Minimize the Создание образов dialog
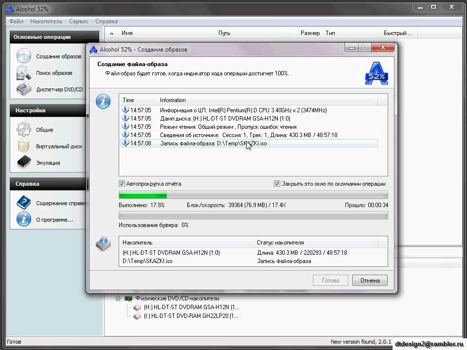 [351, 48]
